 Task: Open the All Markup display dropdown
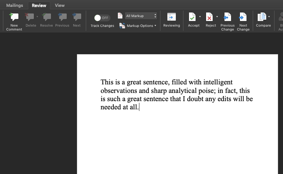pos(141,16)
